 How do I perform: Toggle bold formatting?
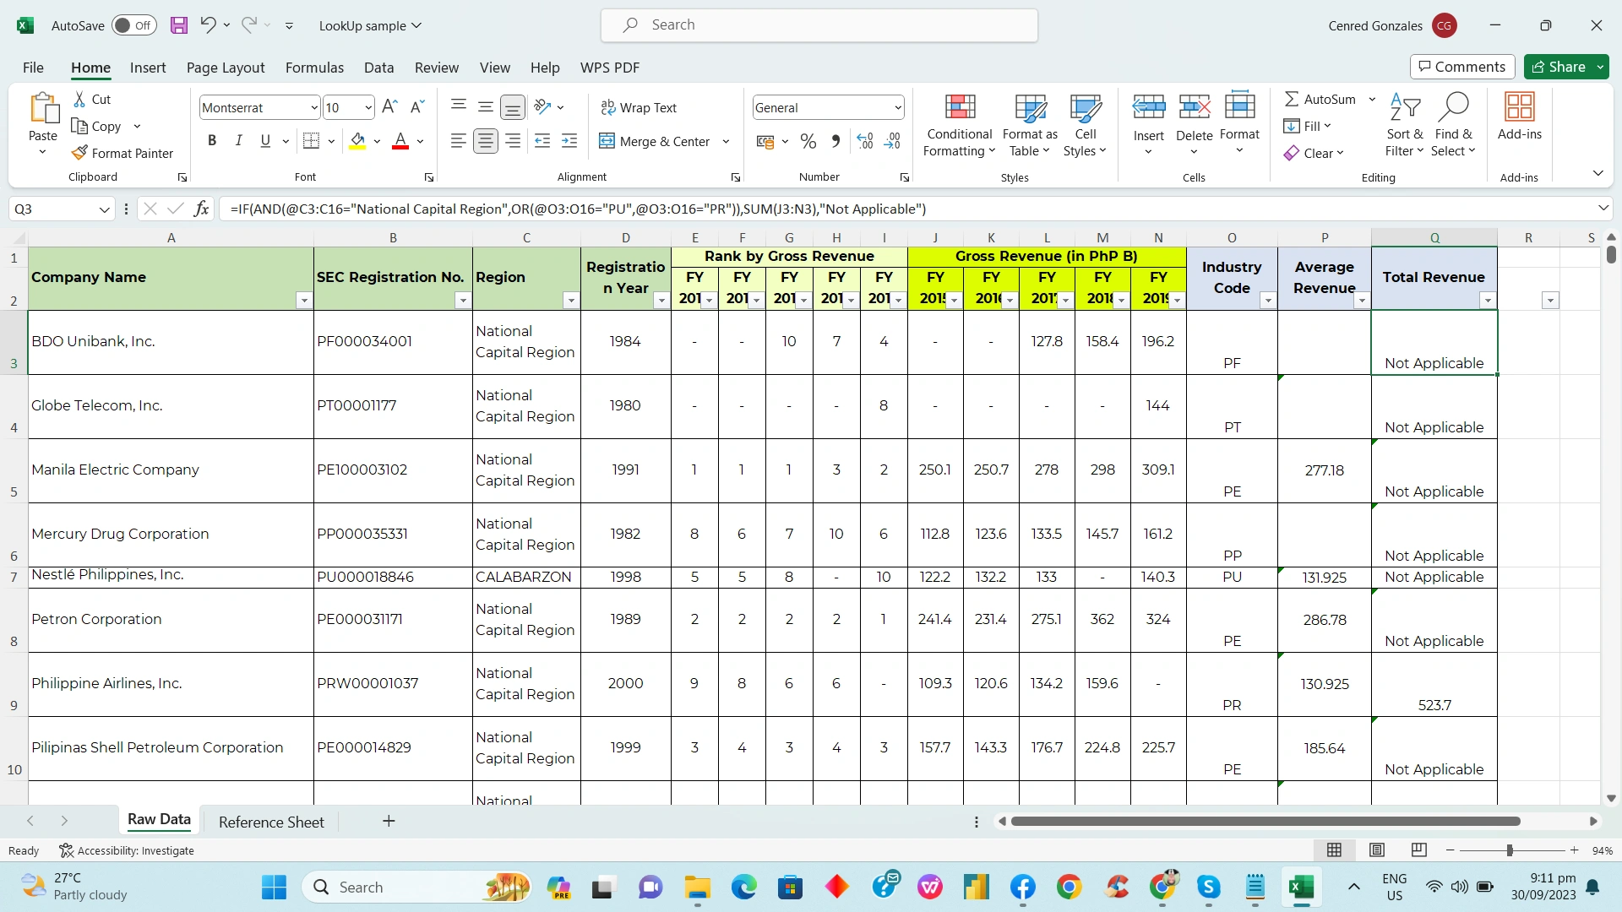pos(212,140)
